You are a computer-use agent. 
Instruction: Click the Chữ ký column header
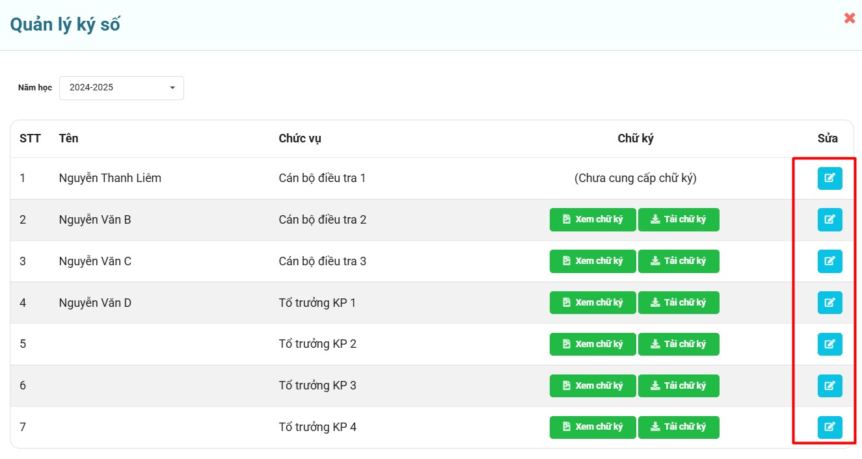coord(635,138)
